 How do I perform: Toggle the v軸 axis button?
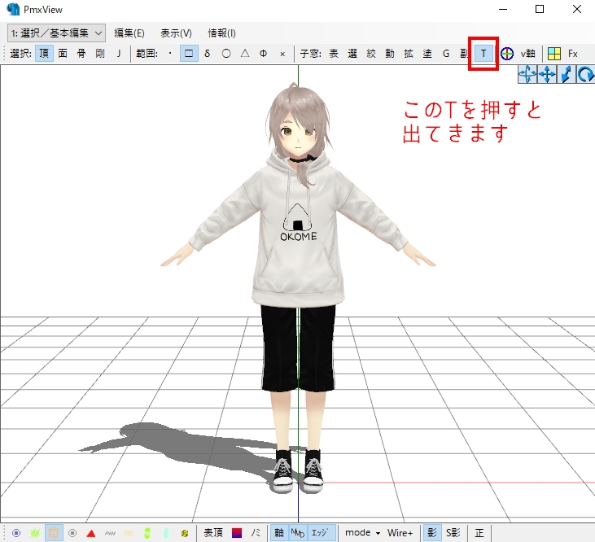(x=527, y=54)
